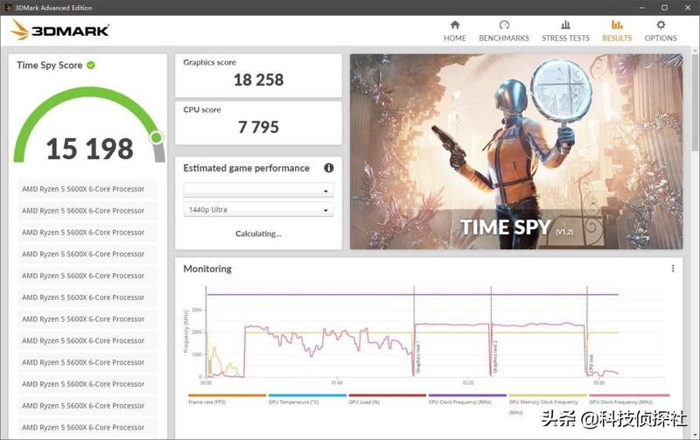Open the HOME section

454,31
